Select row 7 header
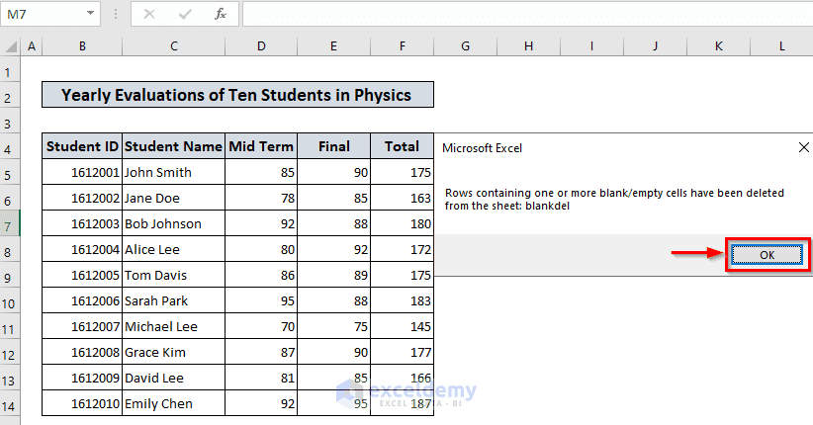 [10, 223]
